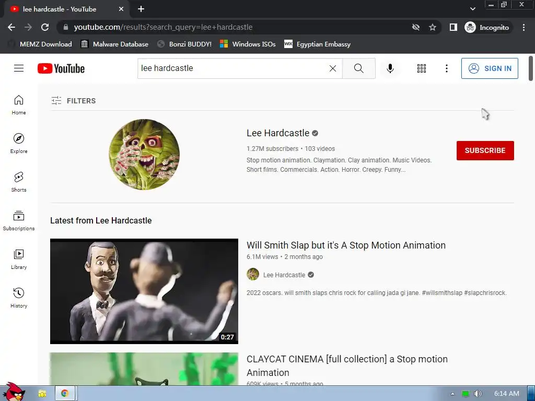Screen dimensions: 535x401
Task: Open the volume control in the system tray
Action: [x=478, y=394]
